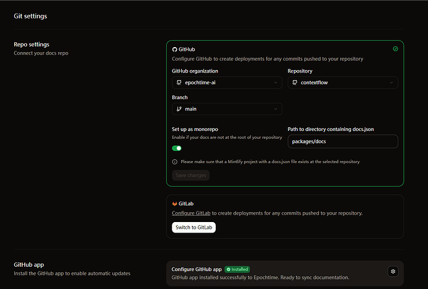Viewport: 428px width, 289px height.
Task: Click the Repository field label
Action: (x=300, y=71)
